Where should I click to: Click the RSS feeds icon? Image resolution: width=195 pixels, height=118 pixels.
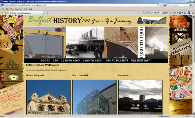point(150,13)
